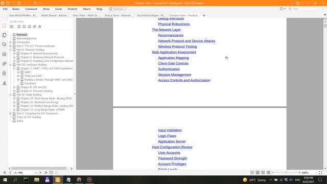Image resolution: width=327 pixels, height=184 pixels.
Task: Go to last page arrow icon
Action: (45, 173)
